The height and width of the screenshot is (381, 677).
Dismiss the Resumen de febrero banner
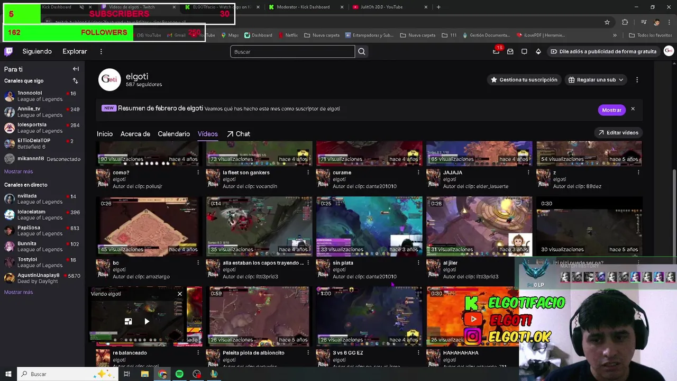coord(633,109)
